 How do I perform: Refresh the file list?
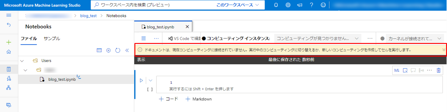pos(118,50)
